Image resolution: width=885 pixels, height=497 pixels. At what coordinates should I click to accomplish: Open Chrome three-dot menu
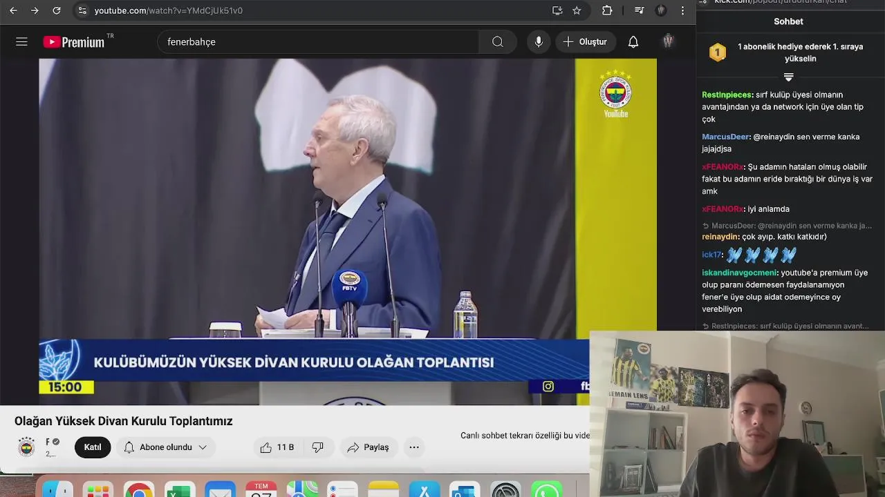pyautogui.click(x=682, y=10)
